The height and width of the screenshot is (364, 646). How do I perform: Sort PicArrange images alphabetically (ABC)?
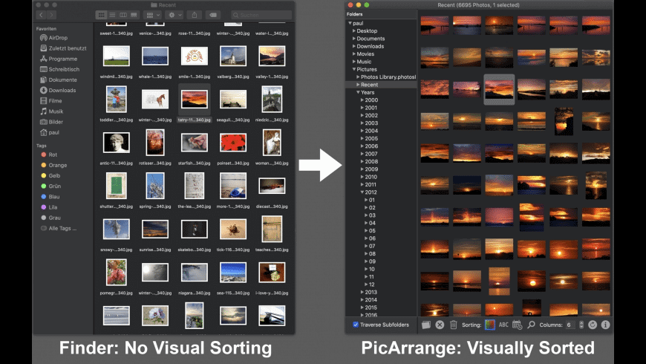coord(503,325)
